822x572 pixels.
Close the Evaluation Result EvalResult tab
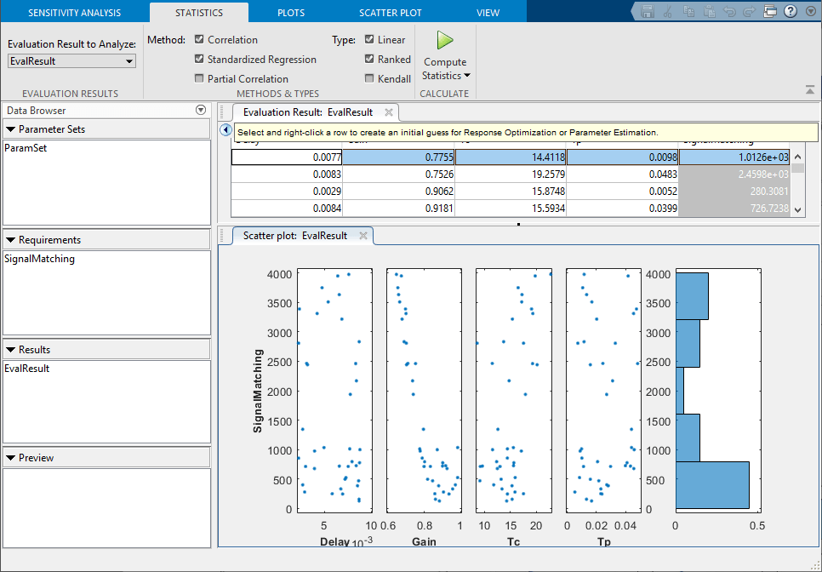pyautogui.click(x=389, y=112)
